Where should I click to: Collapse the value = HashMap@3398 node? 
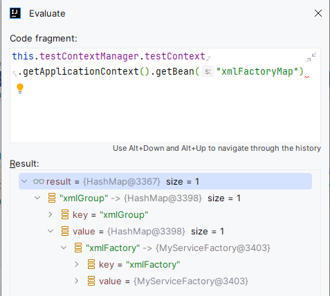click(x=51, y=231)
